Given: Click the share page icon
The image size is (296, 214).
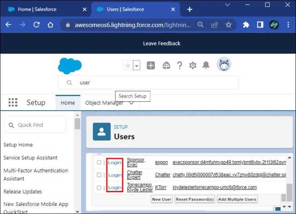Looking at the screenshot, I should 214,25.
